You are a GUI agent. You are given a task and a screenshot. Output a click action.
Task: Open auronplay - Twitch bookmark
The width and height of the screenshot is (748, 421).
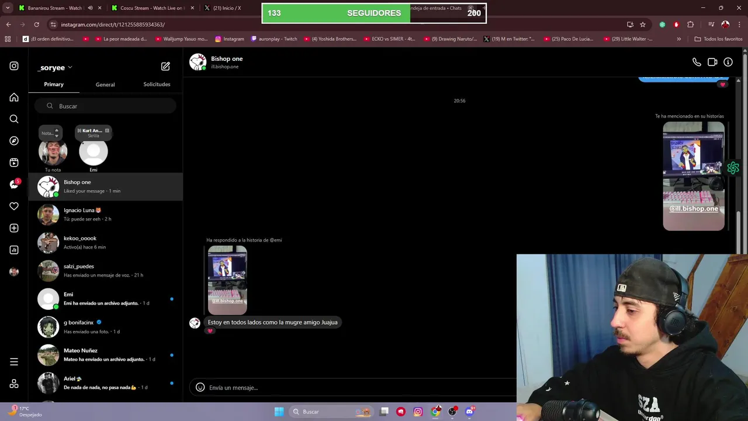pos(273,39)
